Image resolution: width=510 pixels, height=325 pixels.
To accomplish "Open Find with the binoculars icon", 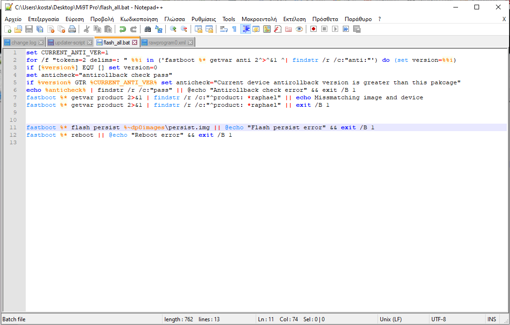I will (148, 29).
